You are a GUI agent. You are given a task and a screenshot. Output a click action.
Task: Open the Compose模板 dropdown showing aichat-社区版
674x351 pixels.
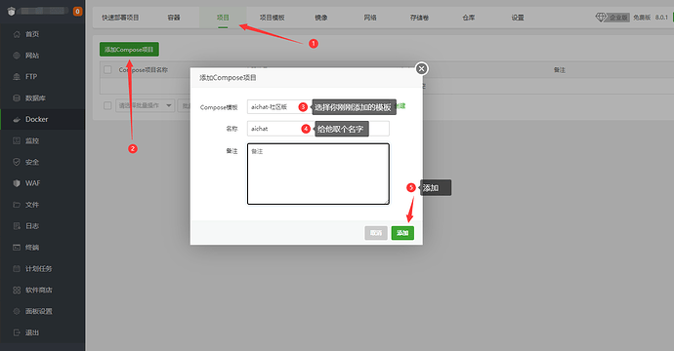278,107
